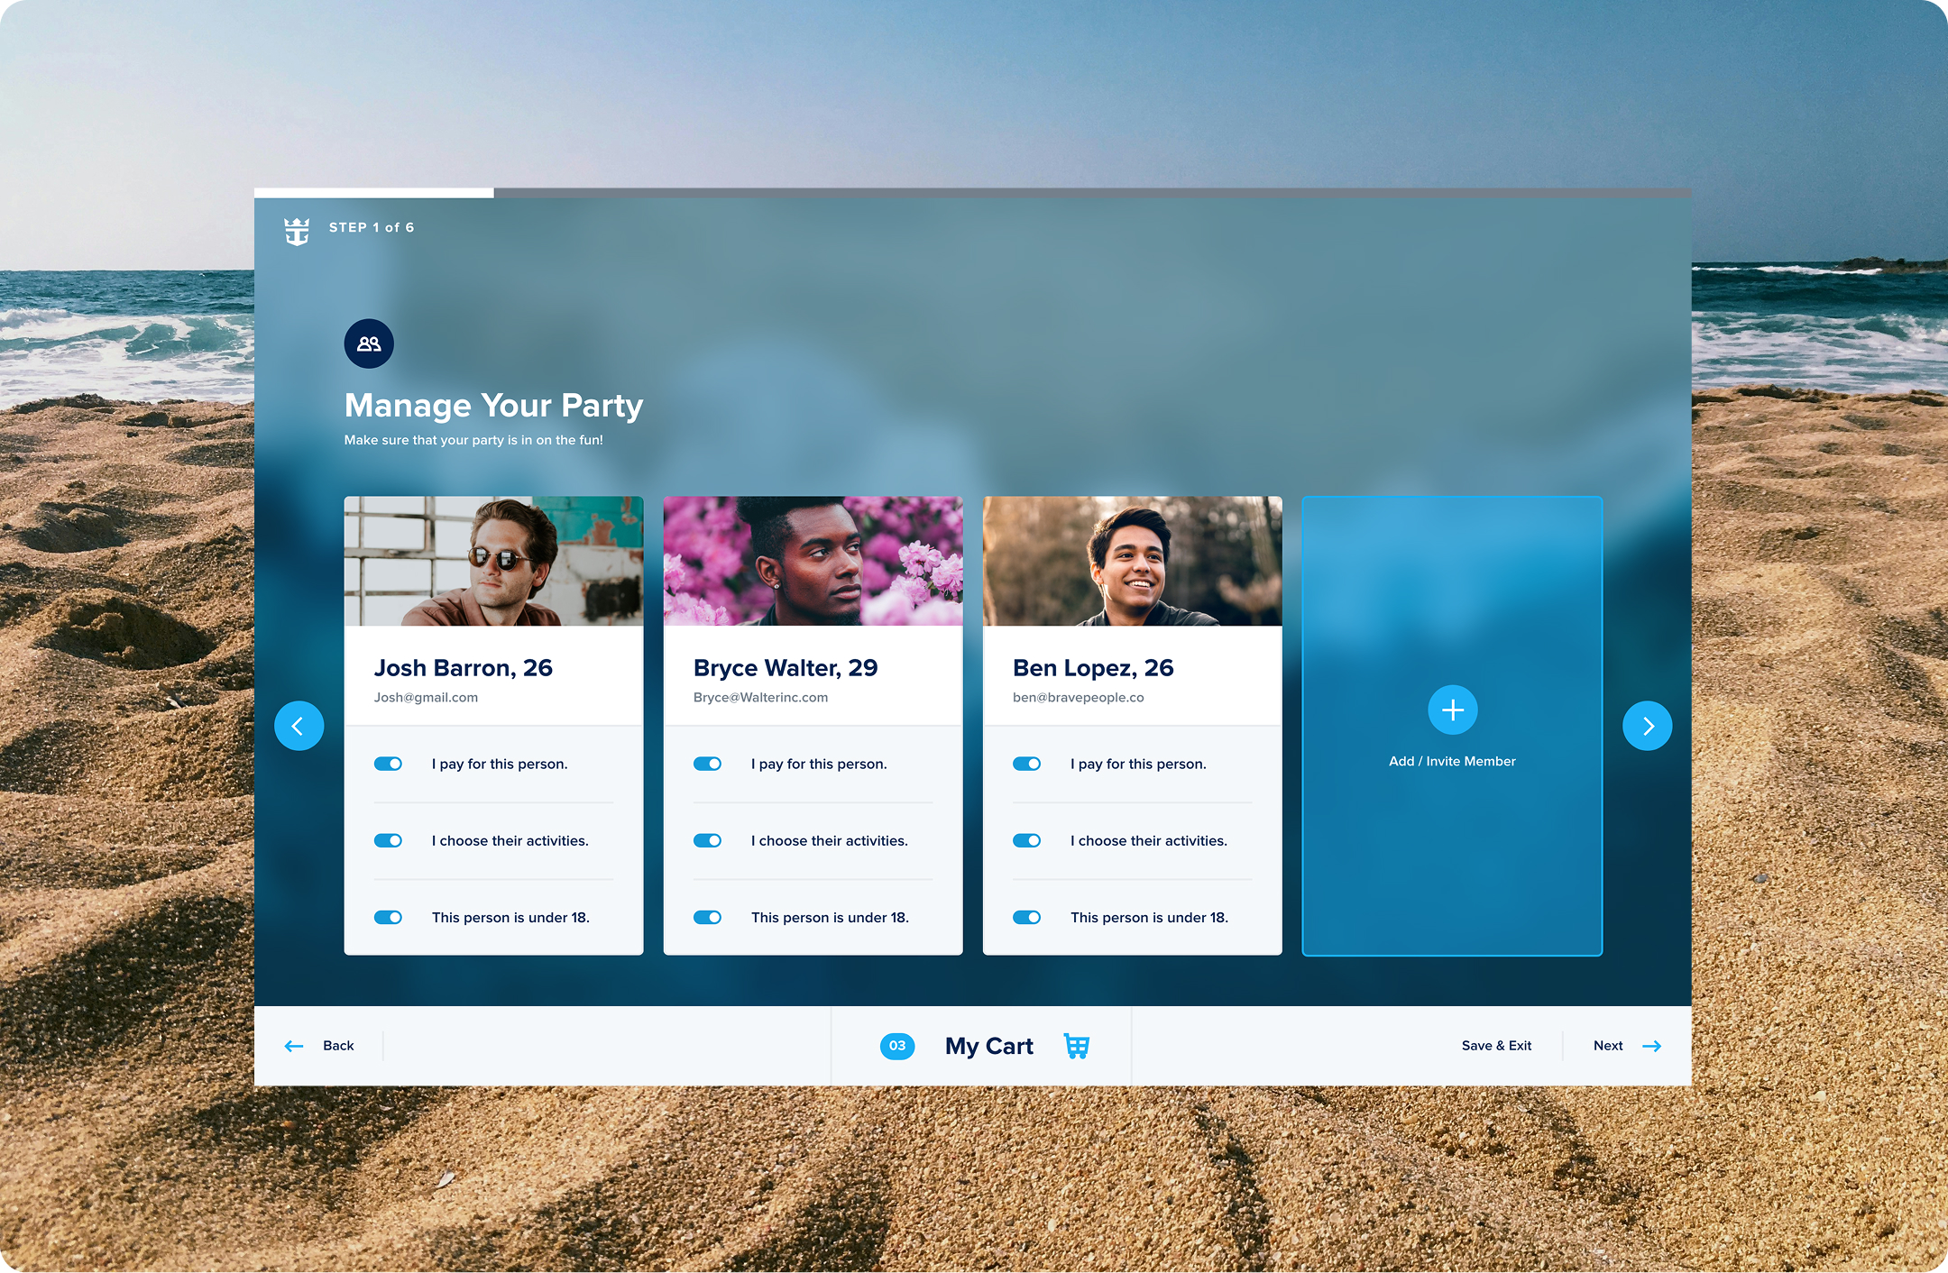Click the Back arrow icon
Screen dimensions: 1948x1273
(x=294, y=1046)
